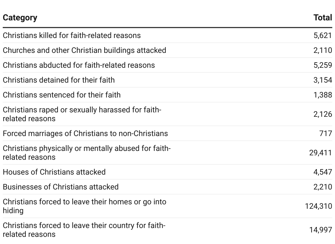This screenshot has width=335, height=244.
Task: Select Christians physically or mentally abused row
Action: pos(168,153)
